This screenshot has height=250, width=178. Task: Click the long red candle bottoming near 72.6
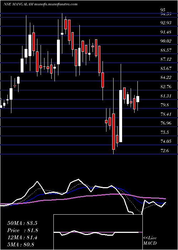coord(114,131)
